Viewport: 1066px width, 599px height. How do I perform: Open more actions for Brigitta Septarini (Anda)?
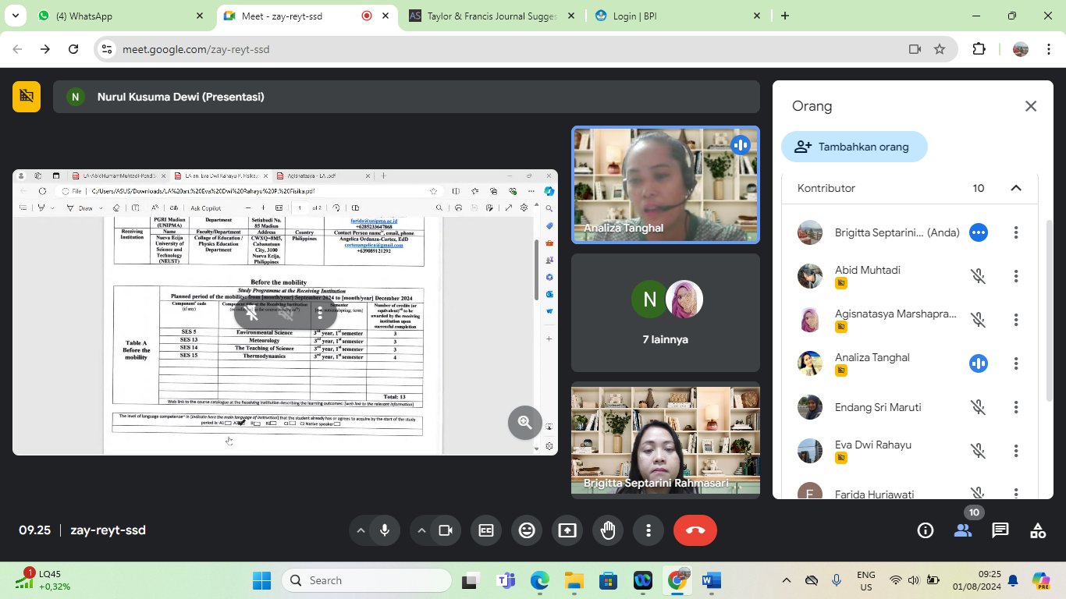pyautogui.click(x=1016, y=232)
